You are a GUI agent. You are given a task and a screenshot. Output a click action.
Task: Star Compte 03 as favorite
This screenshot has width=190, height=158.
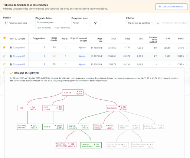(4, 64)
